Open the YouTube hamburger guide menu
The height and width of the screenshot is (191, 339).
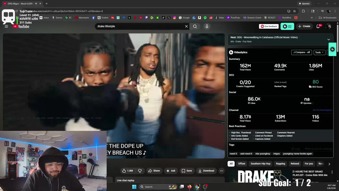click(6, 26)
